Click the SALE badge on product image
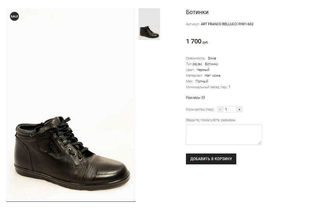319x212 pixels. tap(14, 16)
